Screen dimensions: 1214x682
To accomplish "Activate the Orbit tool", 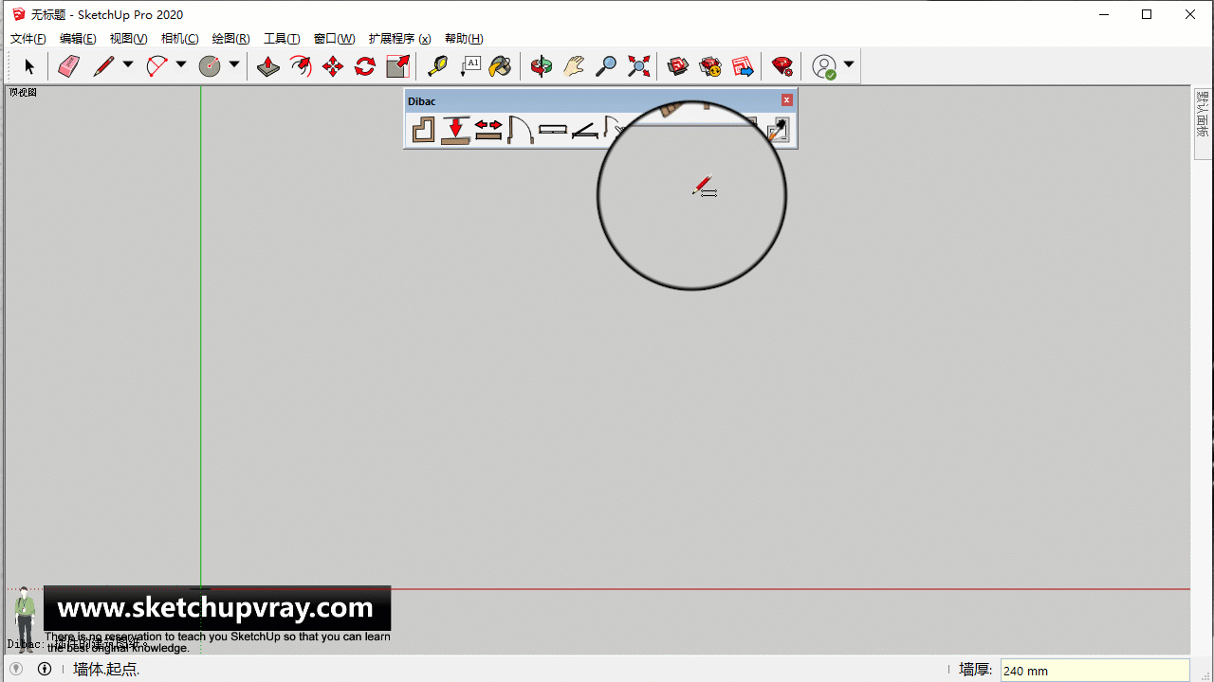I will coord(542,66).
